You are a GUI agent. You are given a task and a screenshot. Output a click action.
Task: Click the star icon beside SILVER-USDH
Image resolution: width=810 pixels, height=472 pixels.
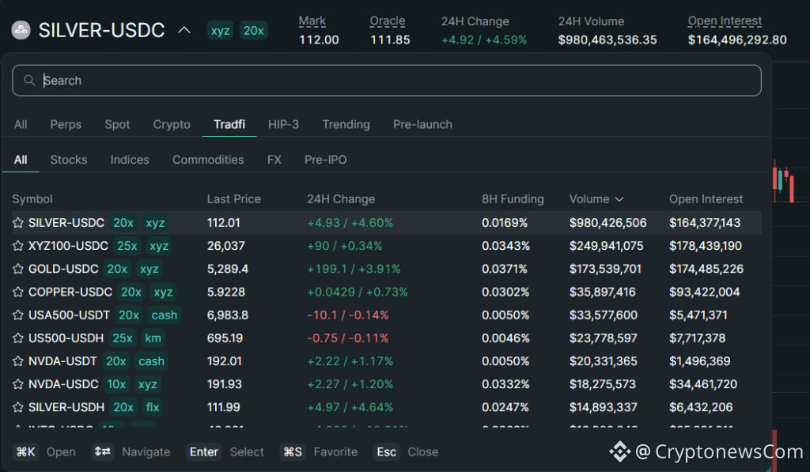point(17,407)
